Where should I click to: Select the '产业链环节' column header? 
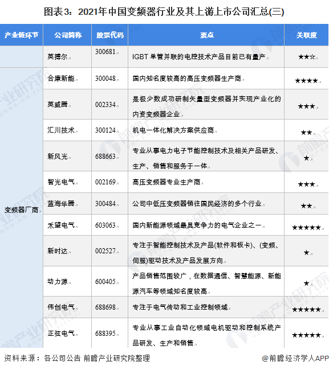21,35
